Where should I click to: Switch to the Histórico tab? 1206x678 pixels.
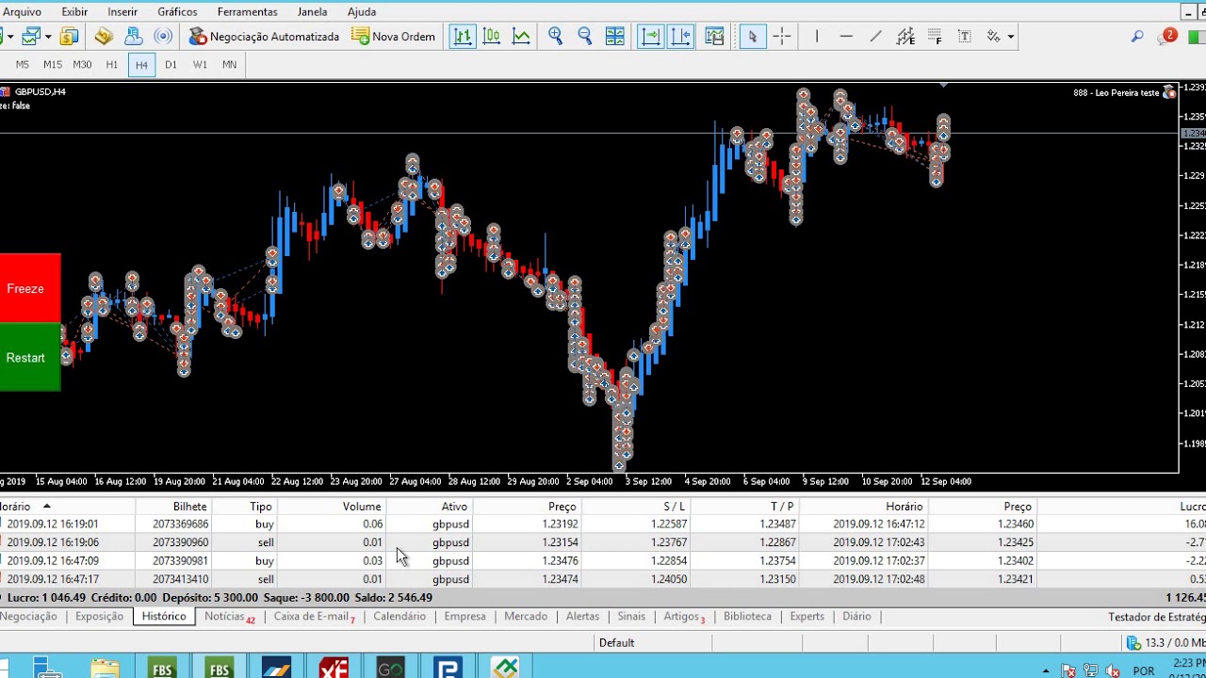point(164,617)
